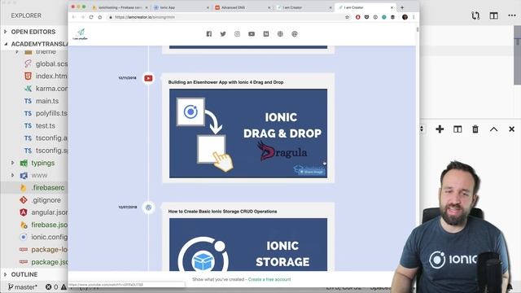Image resolution: width=521 pixels, height=293 pixels.
Task: Go to browser home page
Action: (x=99, y=17)
